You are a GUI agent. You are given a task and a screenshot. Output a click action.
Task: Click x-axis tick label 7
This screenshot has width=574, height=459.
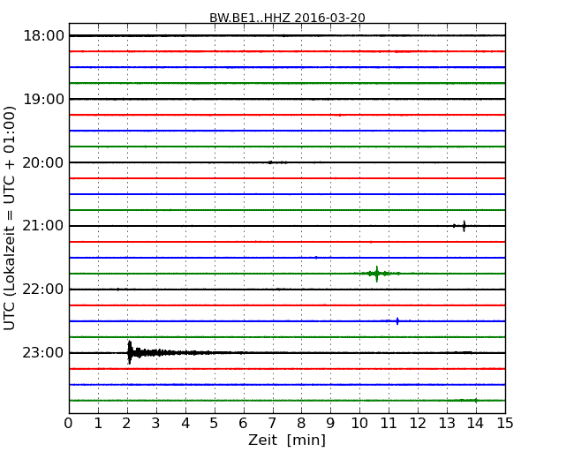pos(272,423)
